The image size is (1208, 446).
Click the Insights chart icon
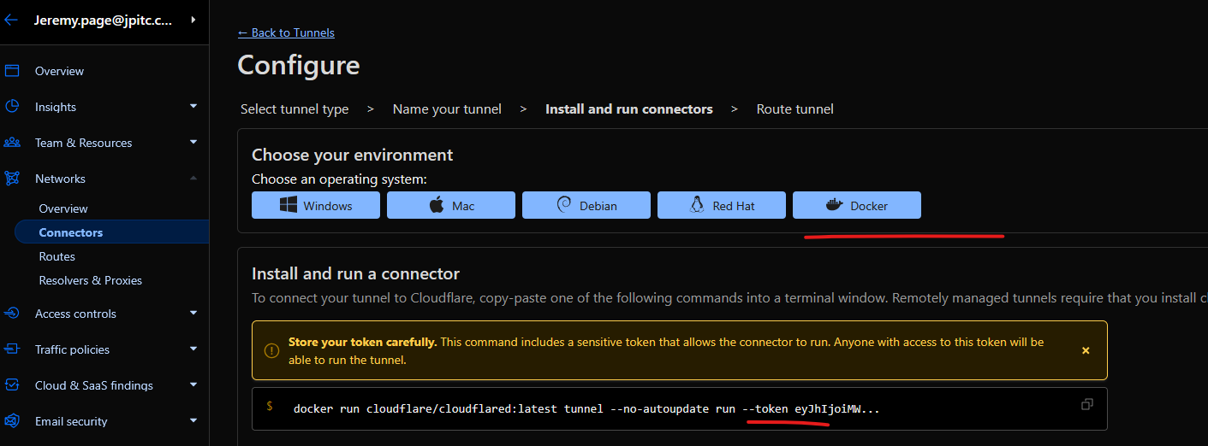tap(12, 107)
